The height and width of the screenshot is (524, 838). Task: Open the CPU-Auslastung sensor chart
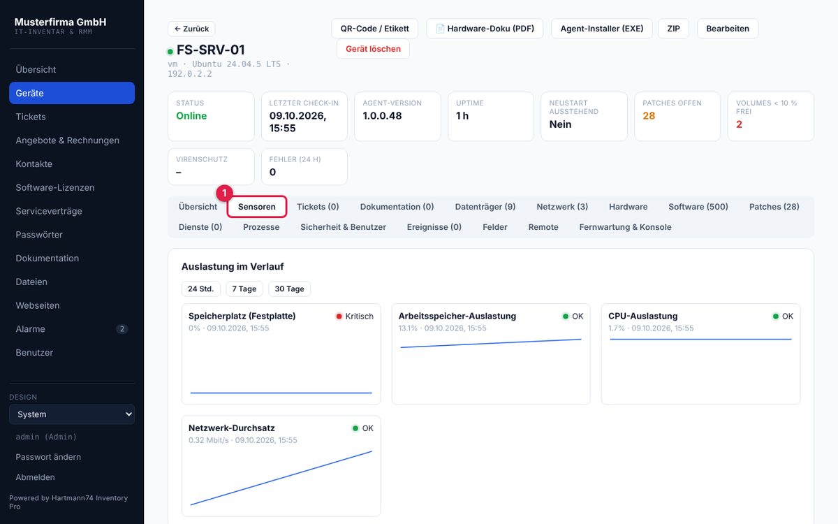click(700, 354)
